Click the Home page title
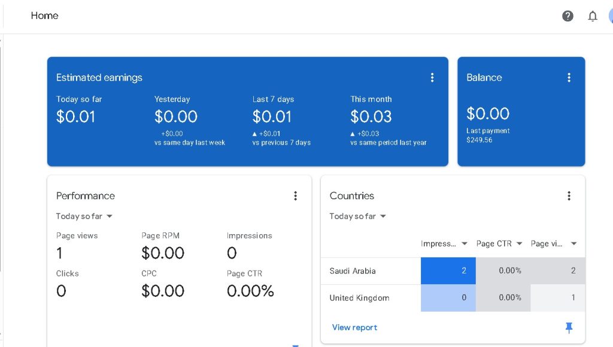This screenshot has width=613, height=347. pos(45,16)
